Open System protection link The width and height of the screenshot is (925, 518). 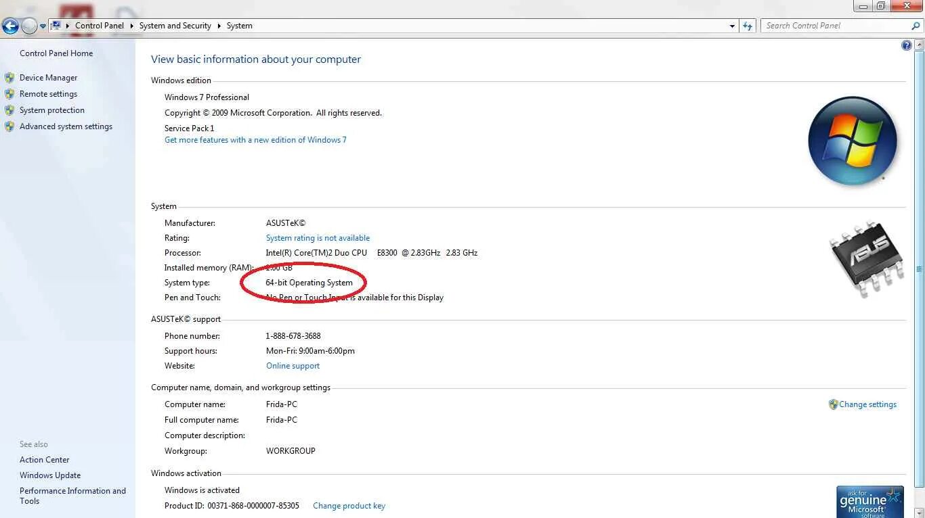pyautogui.click(x=52, y=110)
